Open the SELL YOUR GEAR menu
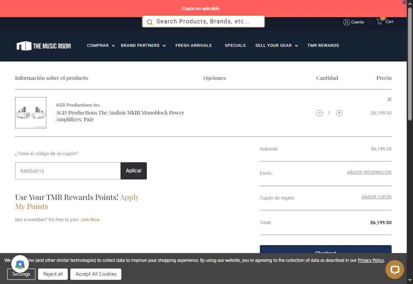The height and width of the screenshot is (284, 413). tap(273, 46)
